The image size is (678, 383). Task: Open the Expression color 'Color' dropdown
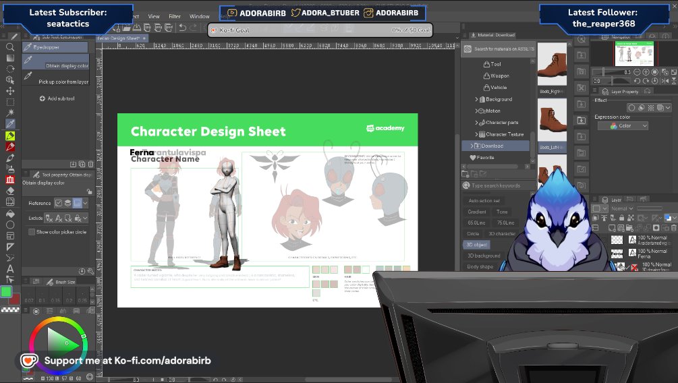pyautogui.click(x=623, y=126)
